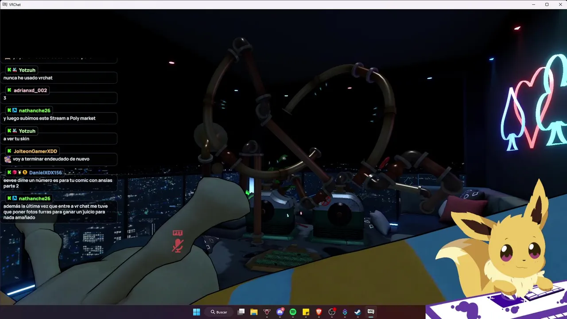Open Steam from the taskbar
This screenshot has width=567, height=319.
tap(357, 312)
